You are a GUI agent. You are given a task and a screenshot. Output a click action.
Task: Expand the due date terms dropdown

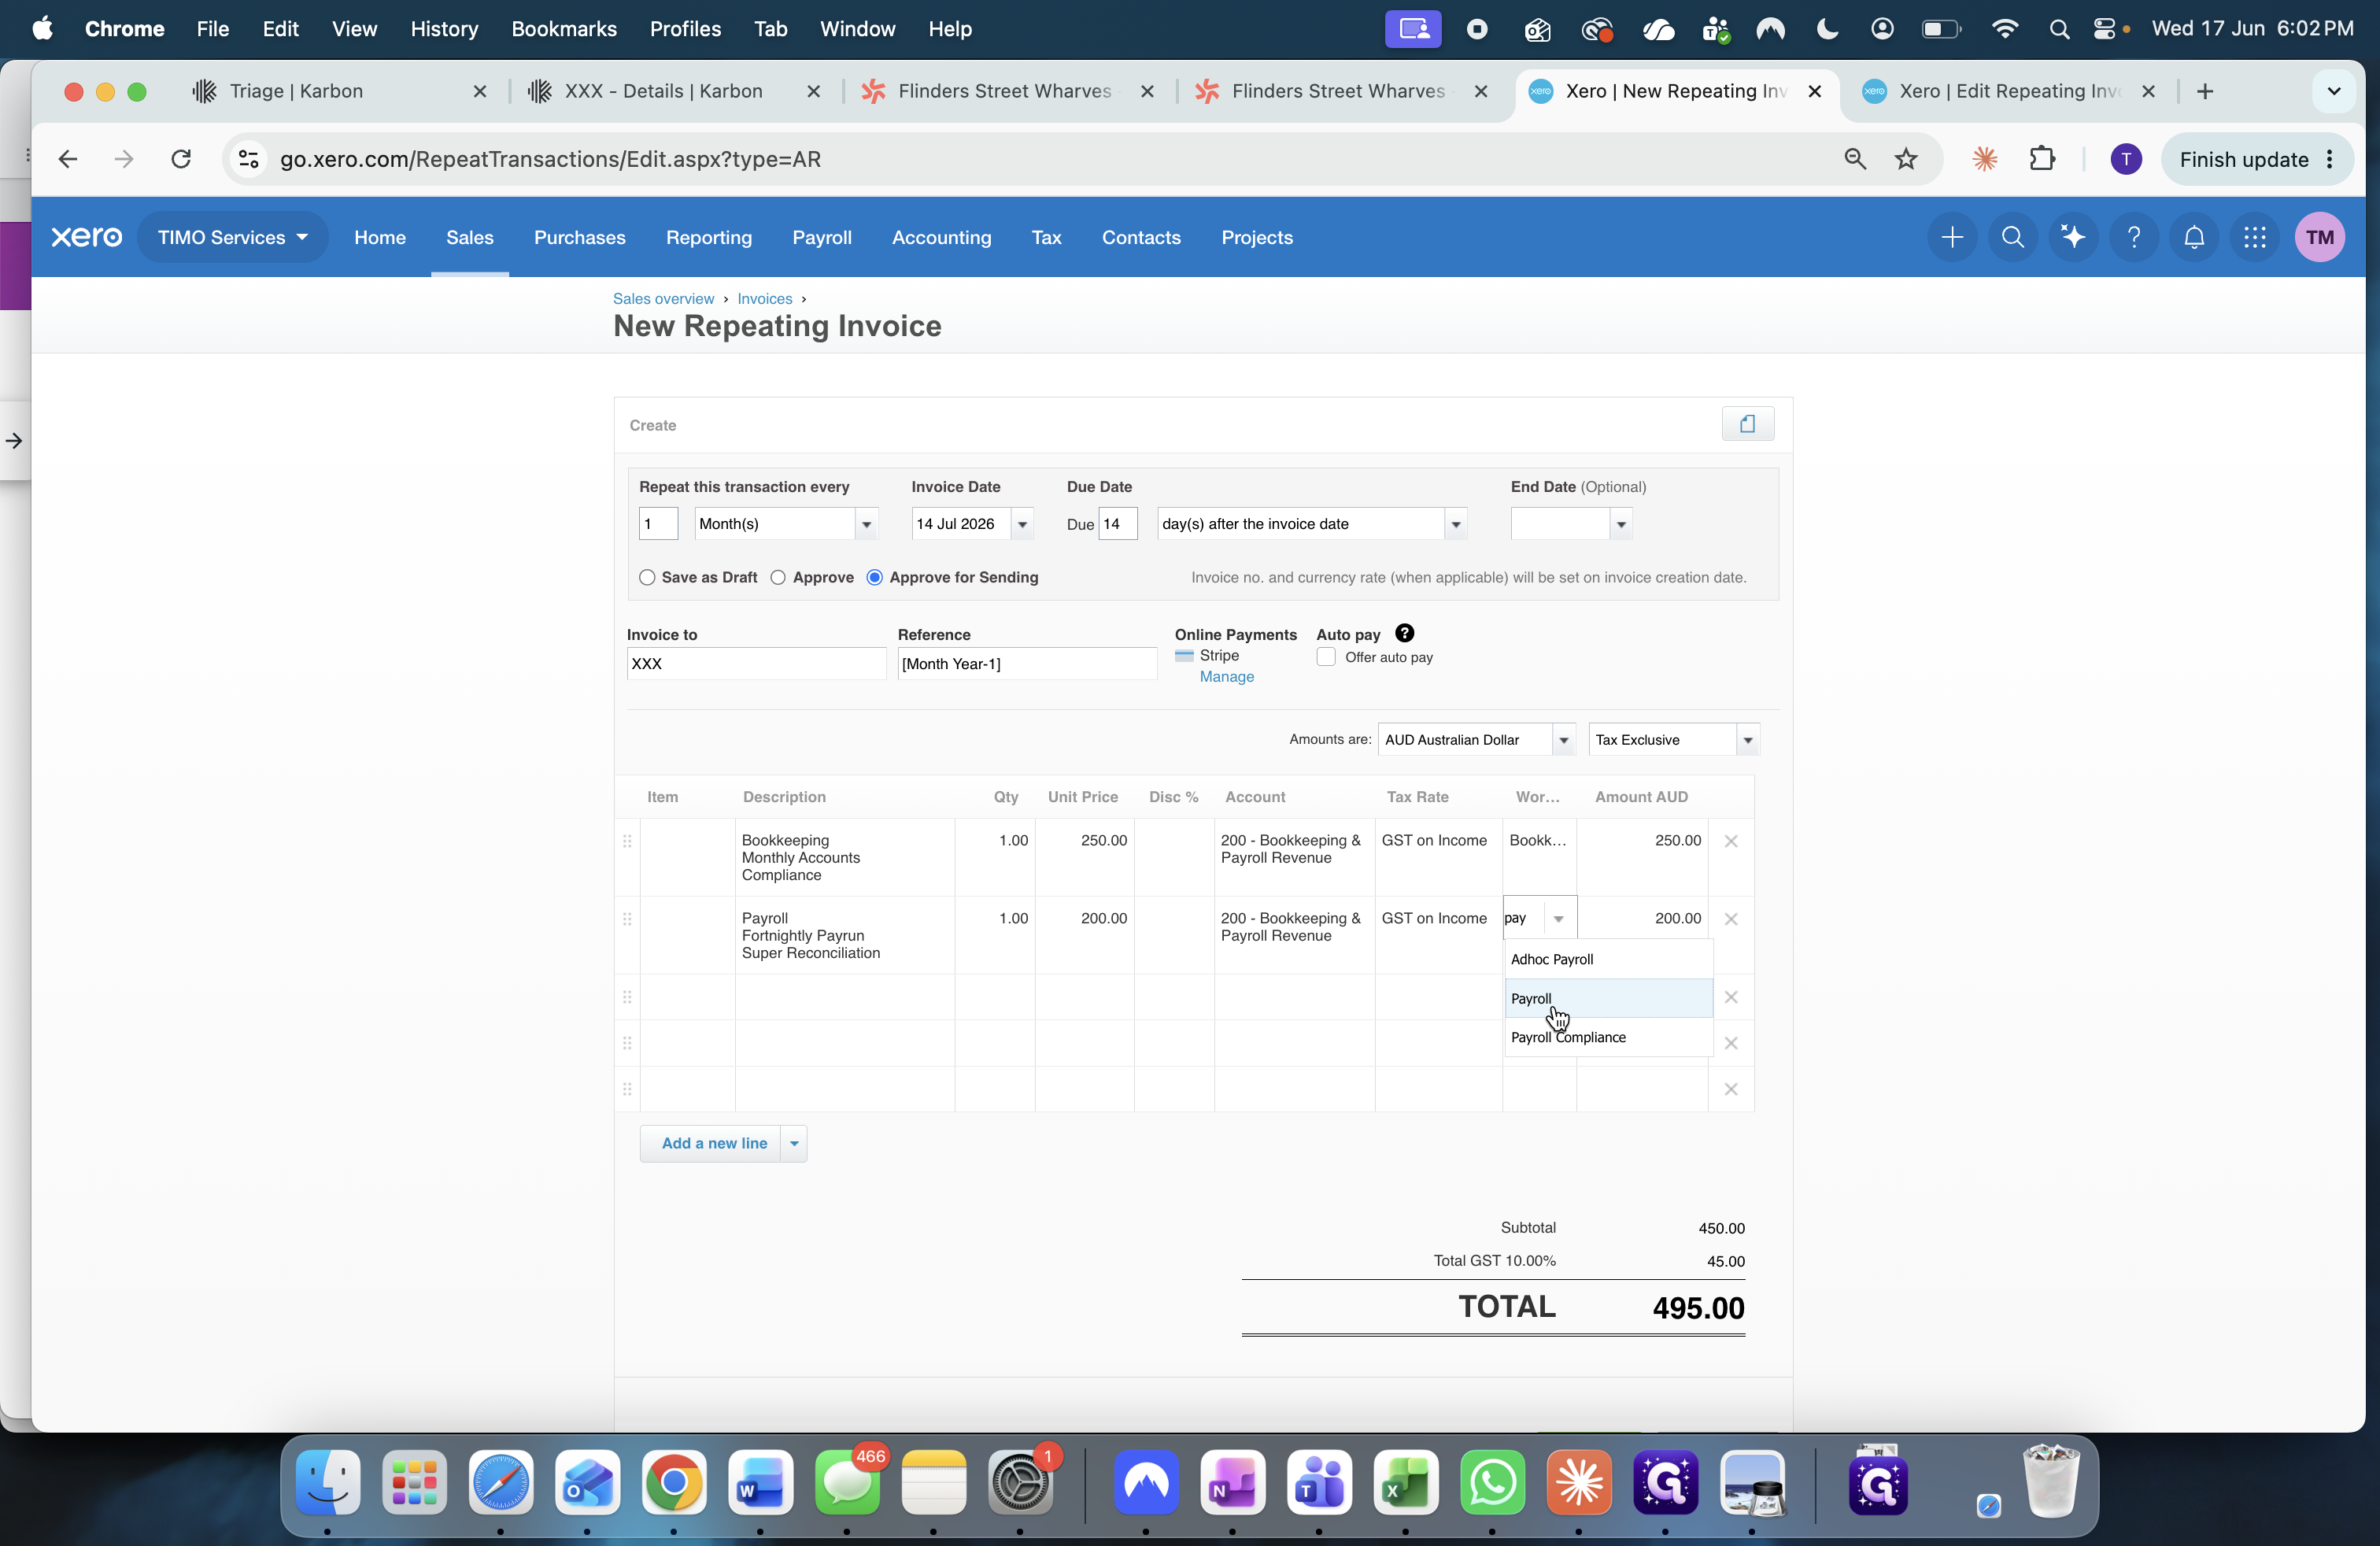[x=1456, y=524]
